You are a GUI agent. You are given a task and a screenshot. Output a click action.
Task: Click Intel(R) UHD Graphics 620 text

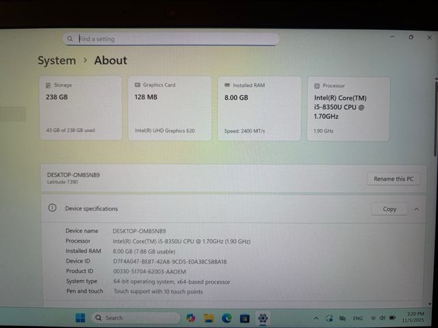165,131
